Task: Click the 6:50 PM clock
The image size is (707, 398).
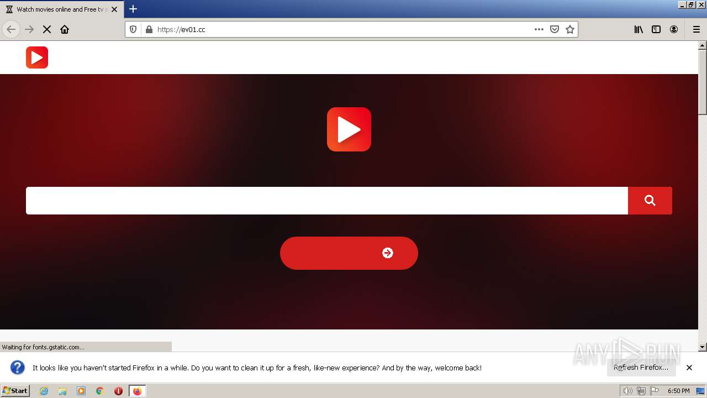Action: coord(678,391)
